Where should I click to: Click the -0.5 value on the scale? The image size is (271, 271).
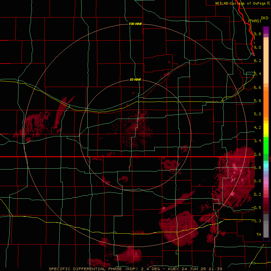tap(256, 207)
